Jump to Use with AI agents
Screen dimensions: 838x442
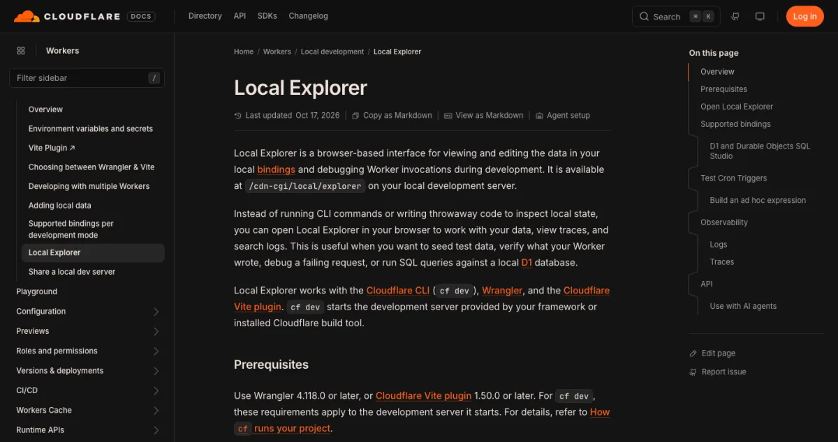click(x=743, y=306)
